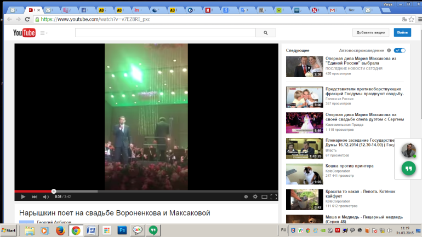Open Windows Explorer folder in taskbar

tap(30, 230)
